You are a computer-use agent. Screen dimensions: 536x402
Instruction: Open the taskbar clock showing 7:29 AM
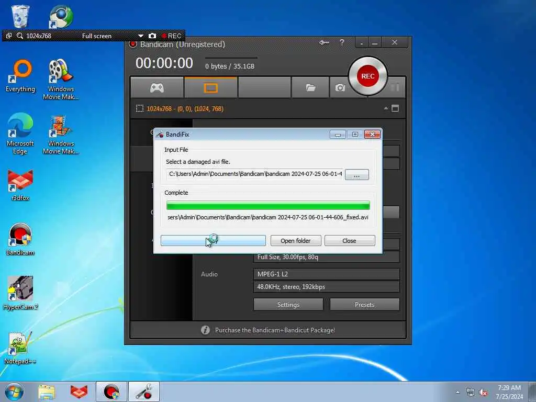(509, 392)
